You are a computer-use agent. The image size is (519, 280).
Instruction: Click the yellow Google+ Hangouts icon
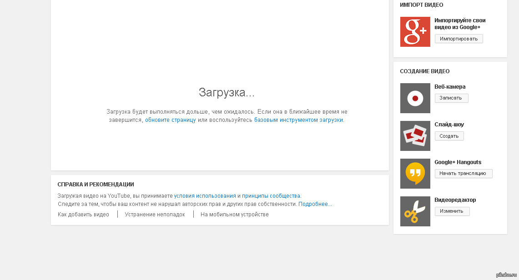coord(415,174)
